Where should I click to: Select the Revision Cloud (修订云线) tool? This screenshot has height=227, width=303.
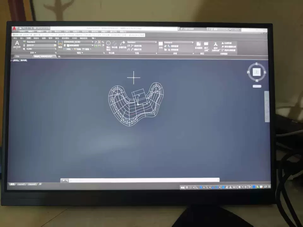tap(206, 46)
